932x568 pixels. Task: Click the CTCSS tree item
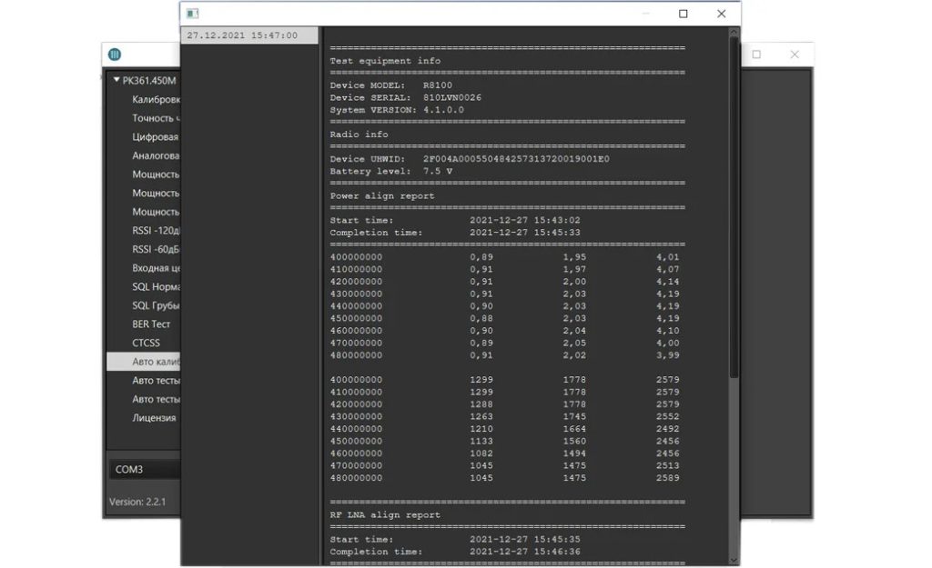(x=146, y=343)
